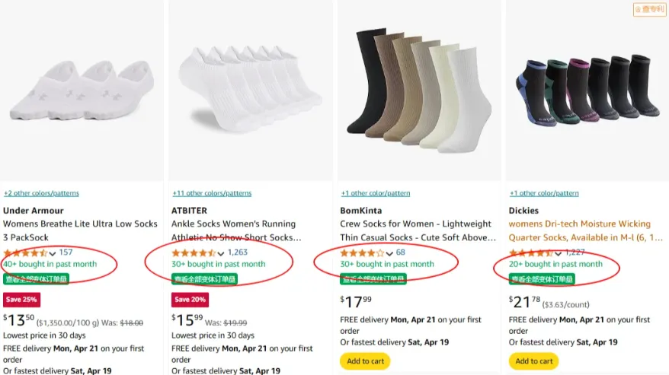View +2 other colors/patterns for Under Armour

[41, 193]
